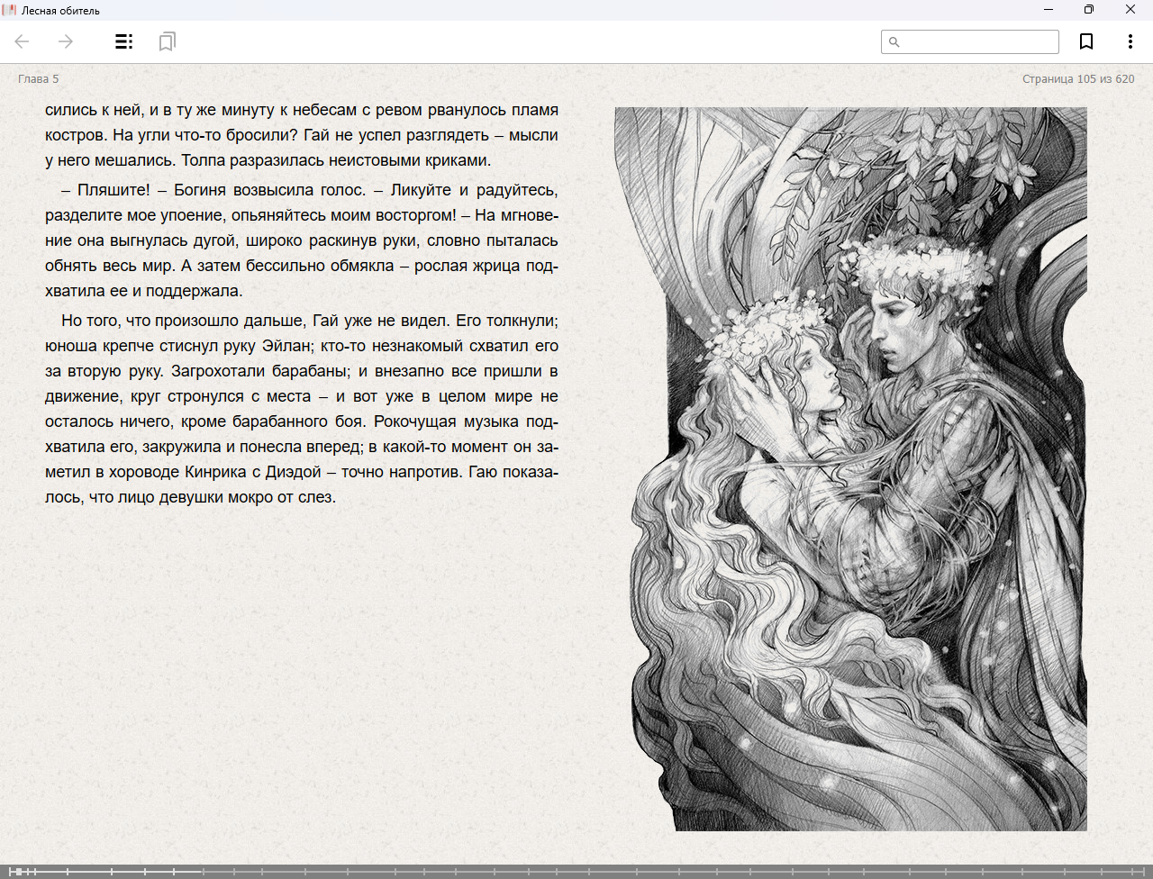Click the book app icon in title bar

coord(10,10)
